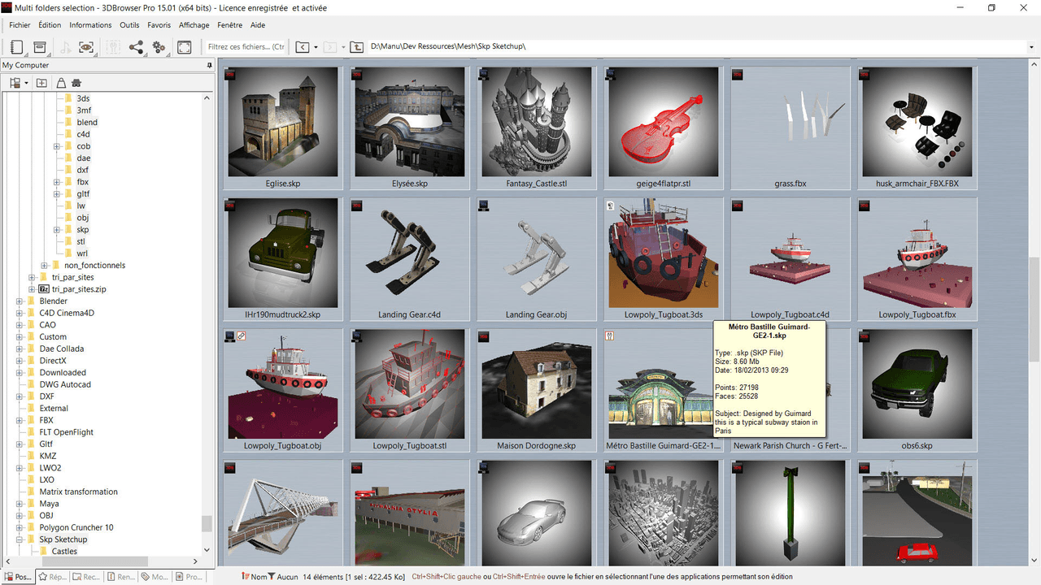Open the notebook catalog toolbar icon
1041x585 pixels.
tap(17, 47)
